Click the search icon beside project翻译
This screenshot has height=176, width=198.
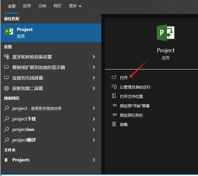point(6,140)
